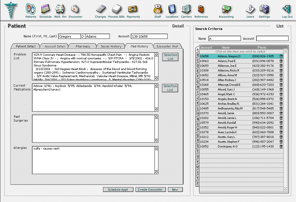Select patient row Ardhuerumly, Rita M
Screen dimensions: 296x202
241,109
